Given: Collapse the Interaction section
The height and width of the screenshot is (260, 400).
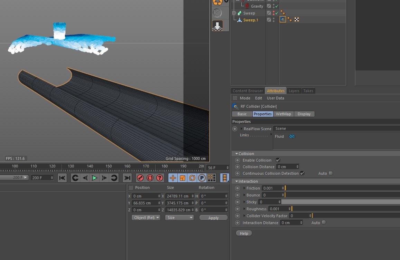Looking at the screenshot, I should [x=236, y=181].
